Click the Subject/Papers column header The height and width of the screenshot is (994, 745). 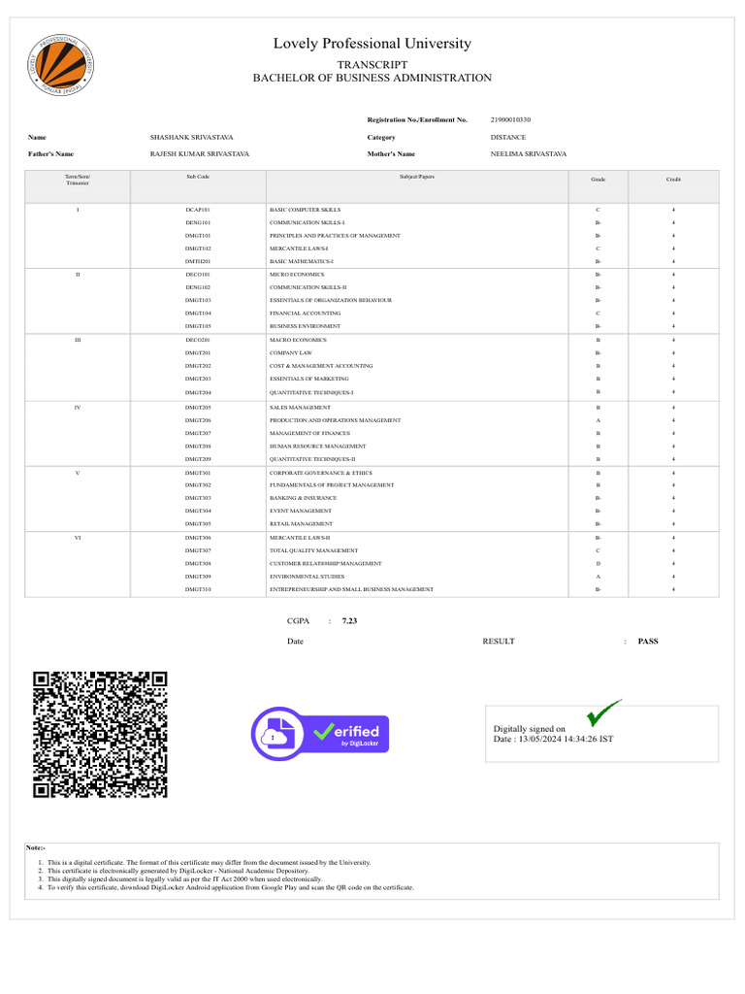pos(417,177)
